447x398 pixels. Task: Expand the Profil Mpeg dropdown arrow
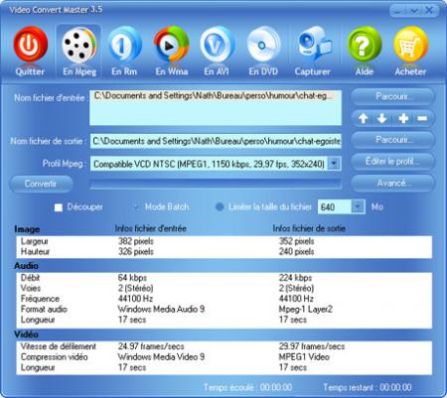[x=334, y=164]
